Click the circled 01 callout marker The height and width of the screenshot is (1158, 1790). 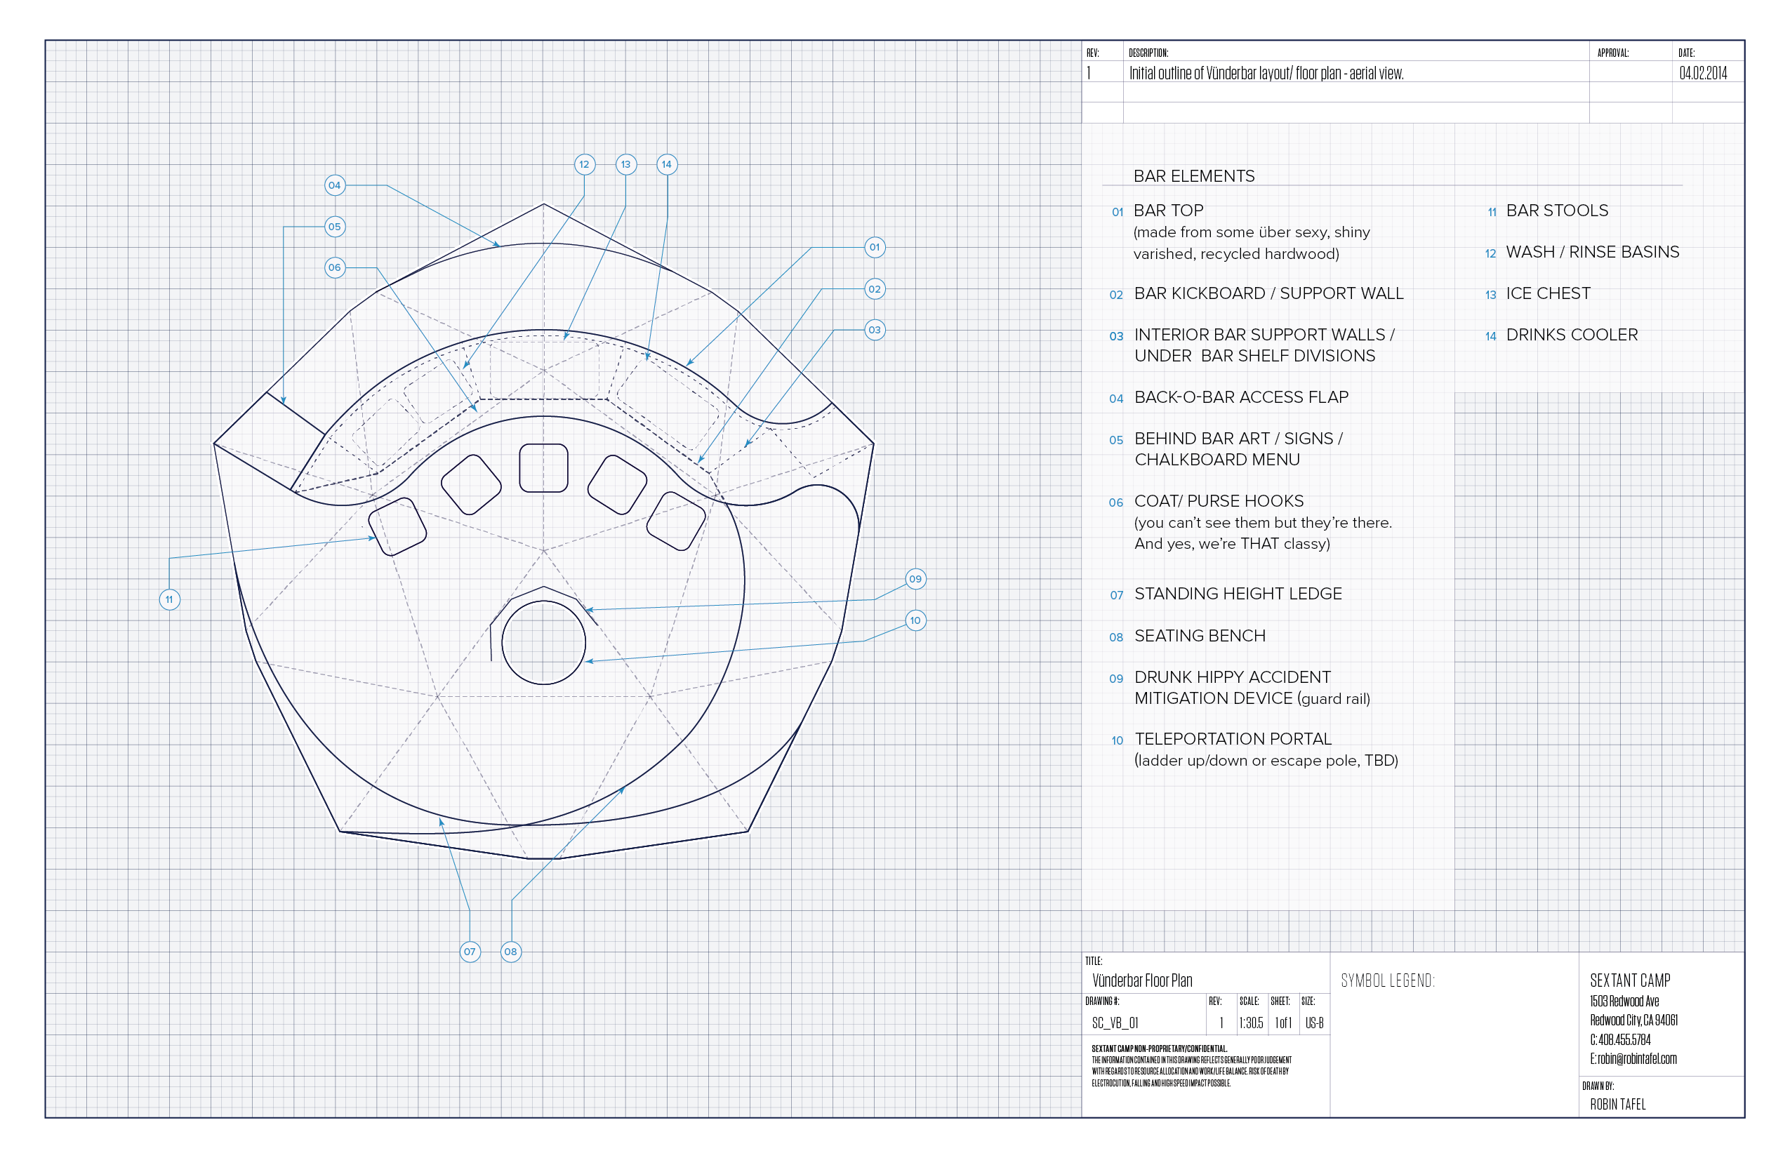tap(874, 247)
